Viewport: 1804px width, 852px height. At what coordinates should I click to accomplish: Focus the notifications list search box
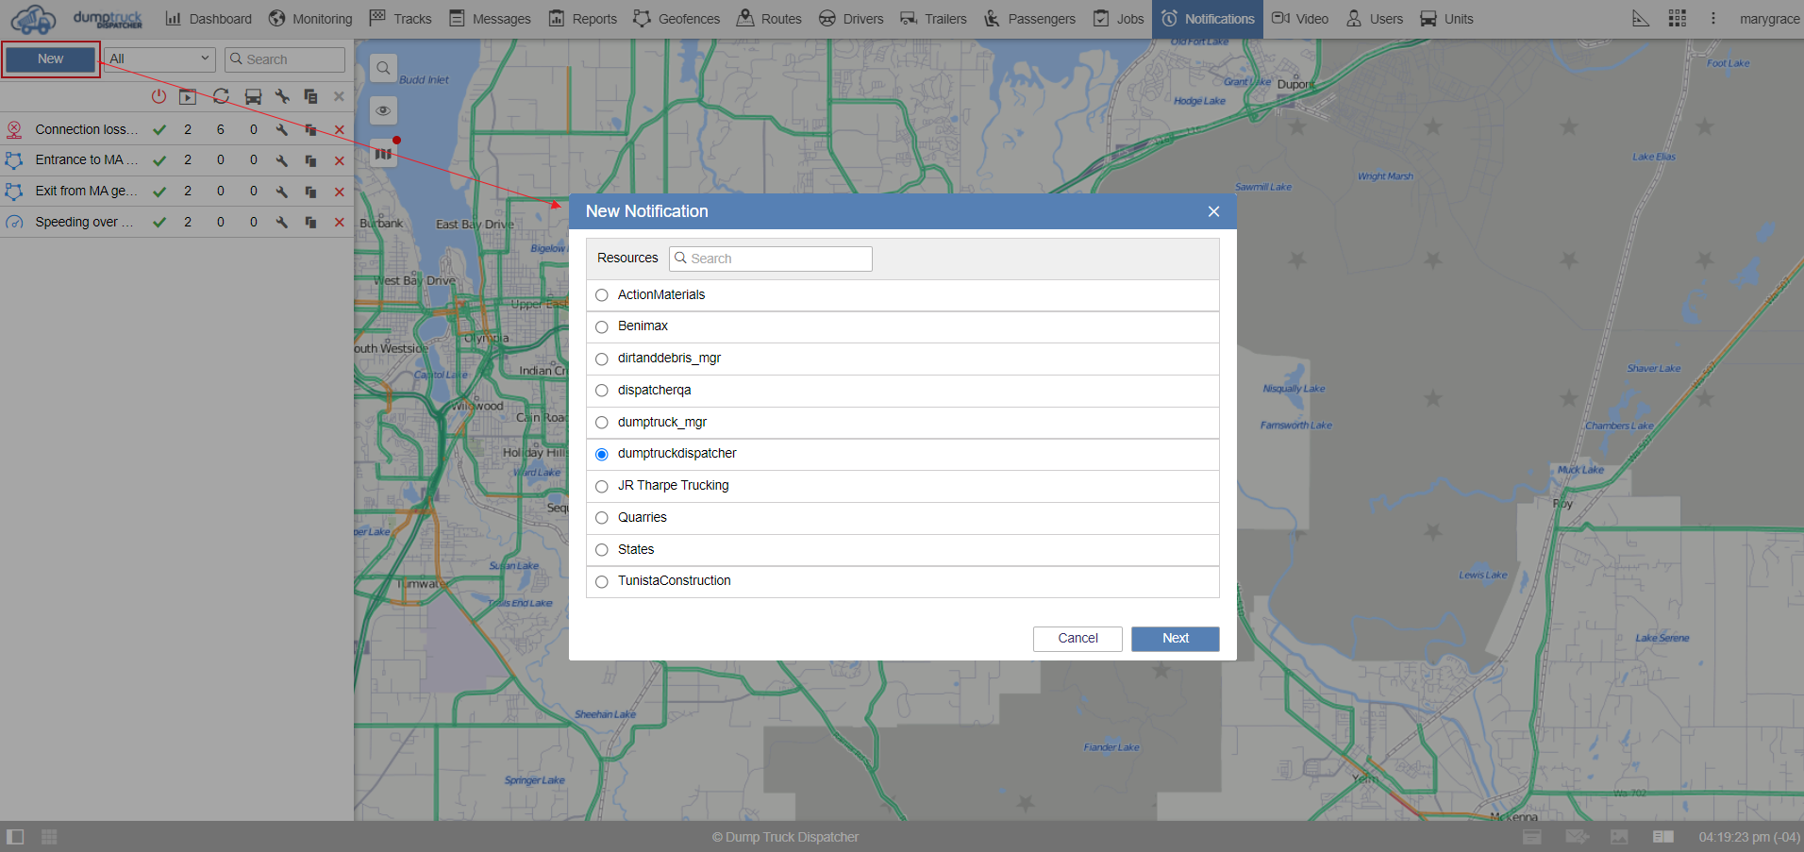pos(285,59)
